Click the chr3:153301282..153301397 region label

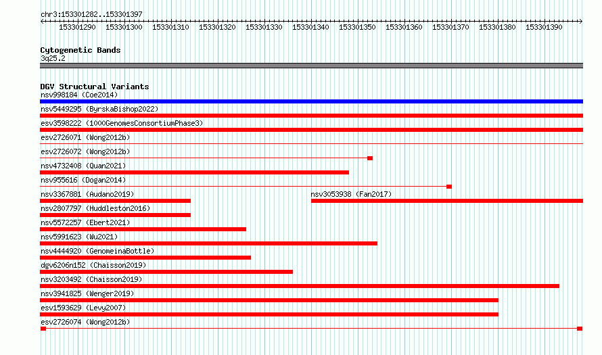point(91,14)
